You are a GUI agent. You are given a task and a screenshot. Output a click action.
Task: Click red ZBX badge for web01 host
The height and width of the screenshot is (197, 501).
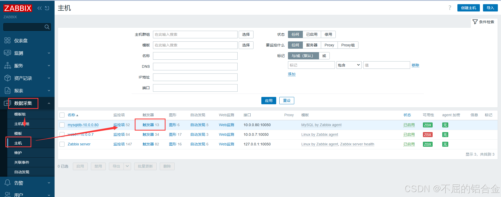pos(428,135)
